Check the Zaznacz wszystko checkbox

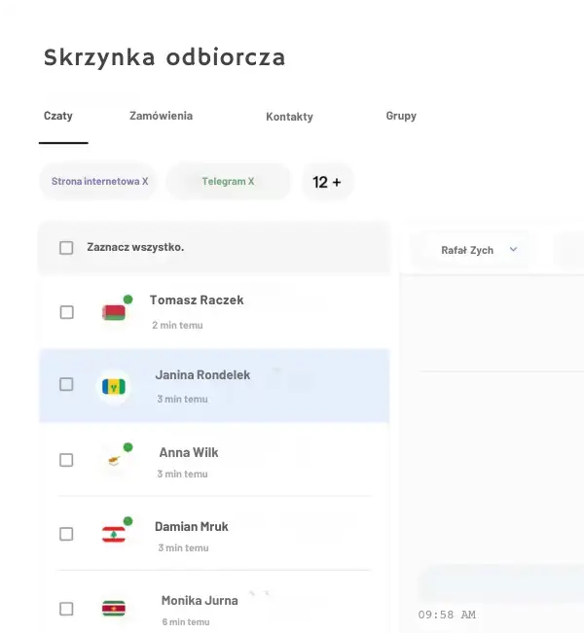[66, 248]
